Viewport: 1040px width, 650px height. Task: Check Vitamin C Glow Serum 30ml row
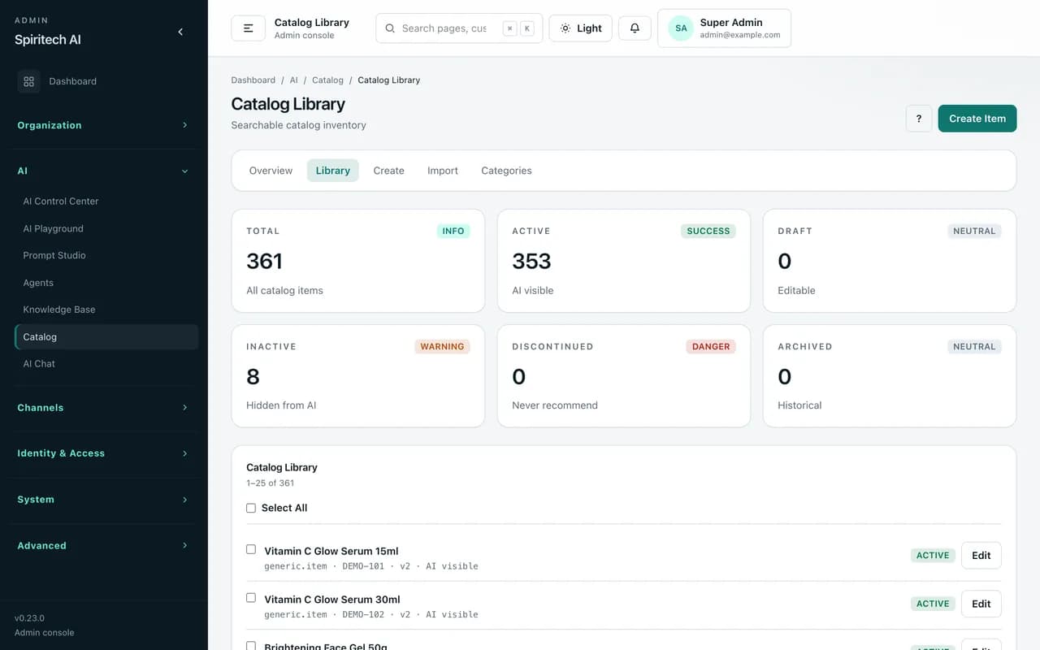(251, 597)
